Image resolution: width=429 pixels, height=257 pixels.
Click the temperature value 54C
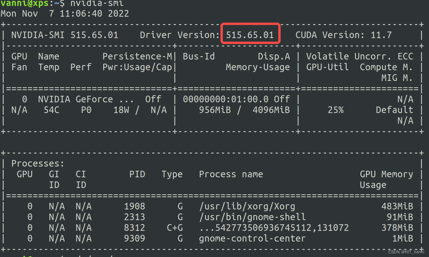click(52, 110)
